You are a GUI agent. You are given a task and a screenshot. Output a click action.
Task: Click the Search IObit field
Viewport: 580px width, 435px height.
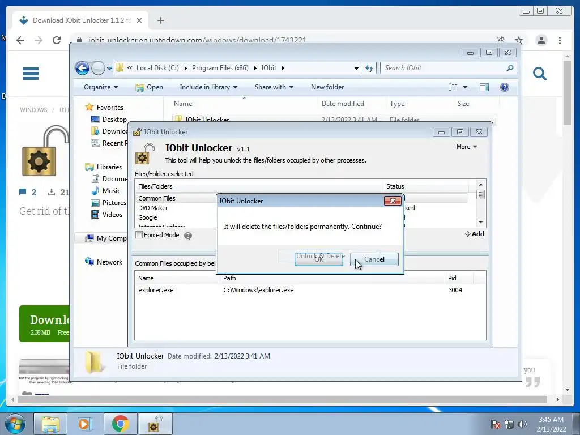coord(449,68)
